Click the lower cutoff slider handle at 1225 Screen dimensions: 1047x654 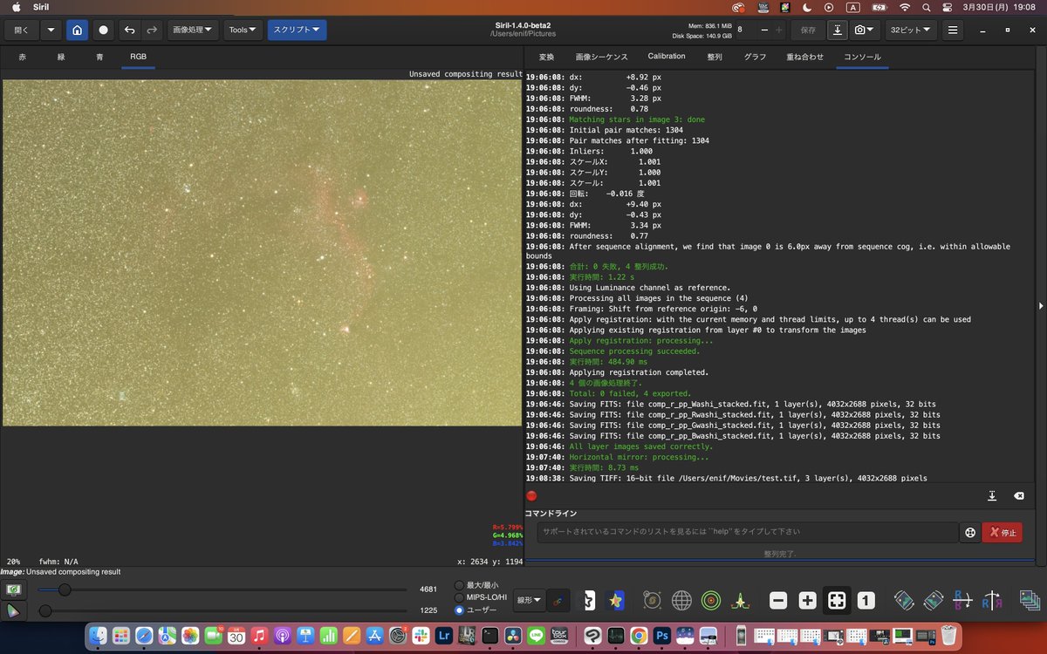tap(44, 611)
